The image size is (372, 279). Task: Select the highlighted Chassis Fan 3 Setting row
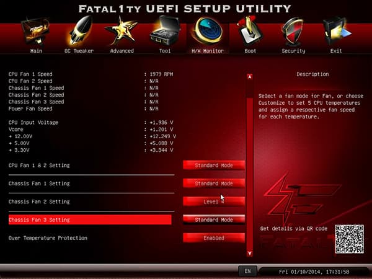[x=90, y=219]
